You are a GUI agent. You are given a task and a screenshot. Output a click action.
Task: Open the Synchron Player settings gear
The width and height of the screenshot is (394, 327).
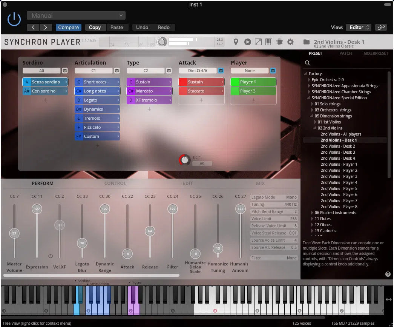coord(290,42)
